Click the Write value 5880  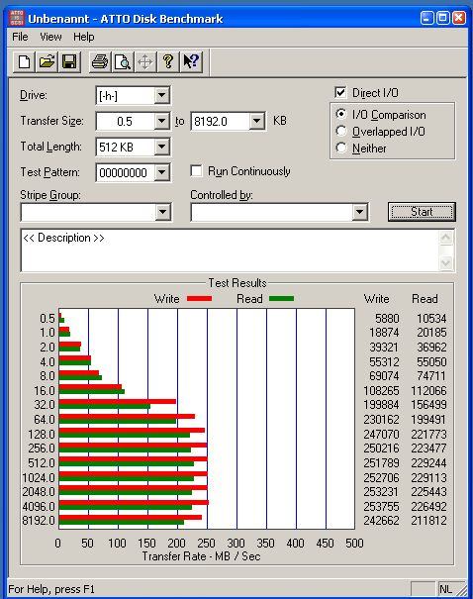click(x=387, y=318)
